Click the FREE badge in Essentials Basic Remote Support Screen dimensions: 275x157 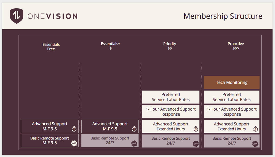[74, 143]
